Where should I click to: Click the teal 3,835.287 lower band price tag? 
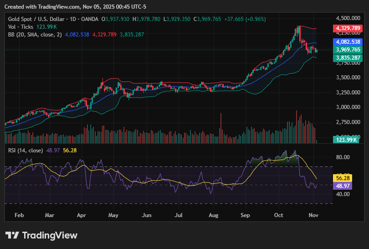pyautogui.click(x=348, y=58)
